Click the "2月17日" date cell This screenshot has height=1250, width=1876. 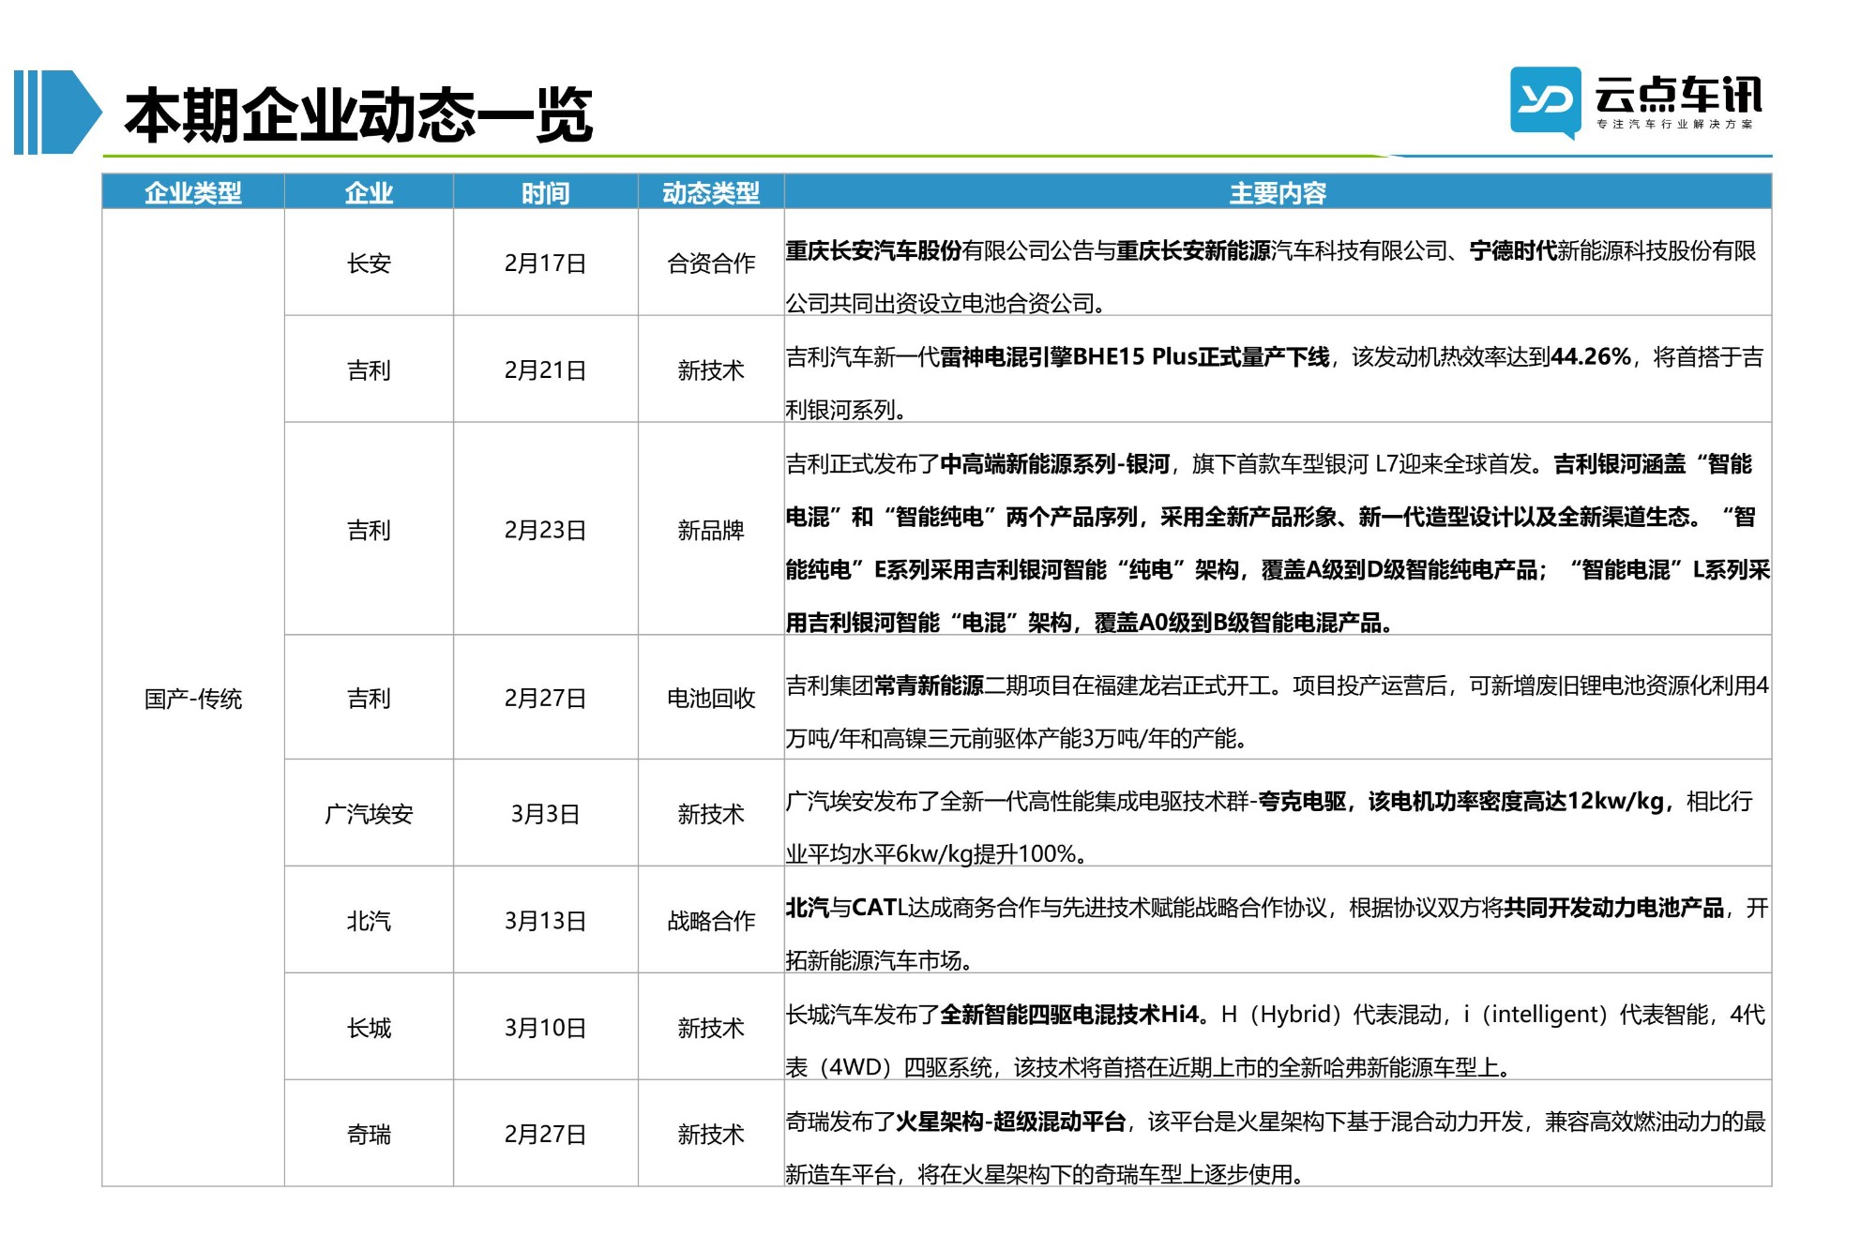click(x=546, y=264)
